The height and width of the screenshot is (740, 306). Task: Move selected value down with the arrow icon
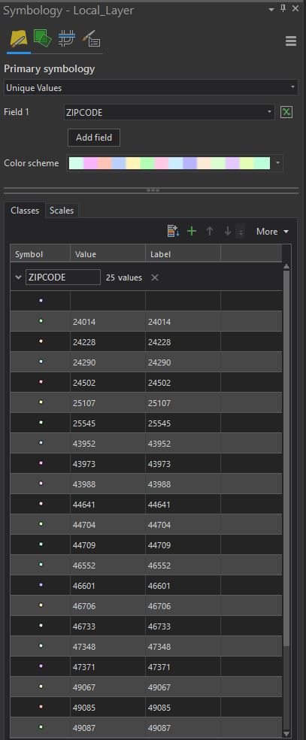pyautogui.click(x=228, y=232)
